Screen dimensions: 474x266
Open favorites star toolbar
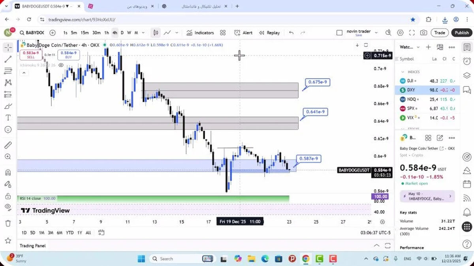click(8, 240)
